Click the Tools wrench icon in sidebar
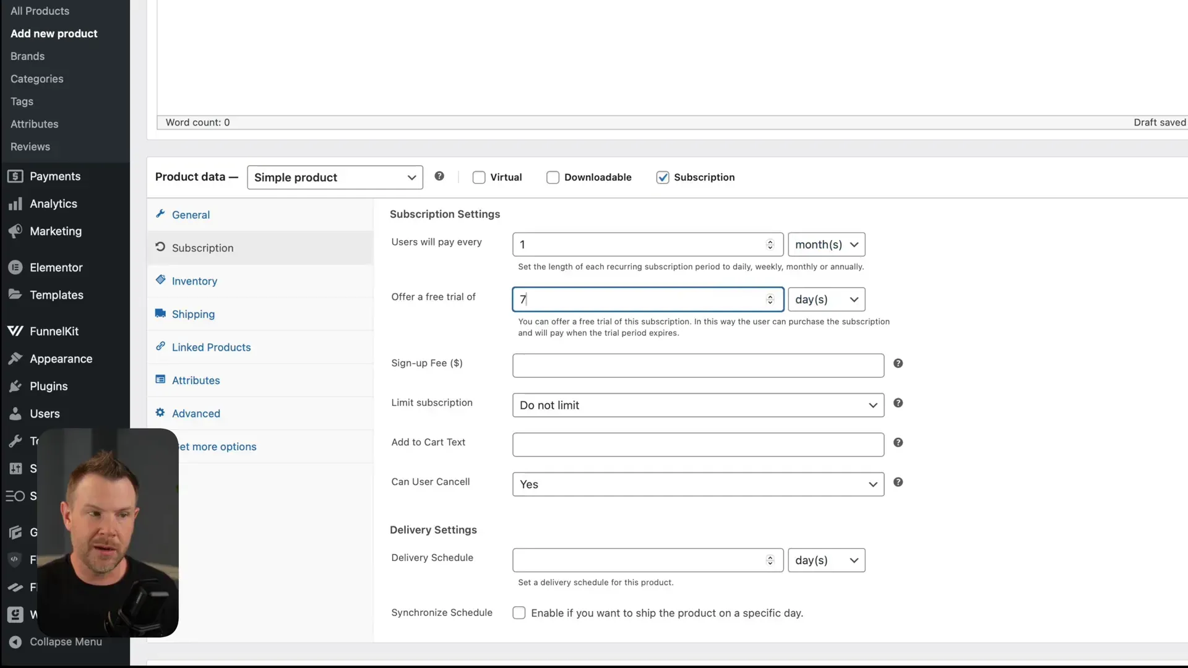Viewport: 1188px width, 668px height. point(15,441)
